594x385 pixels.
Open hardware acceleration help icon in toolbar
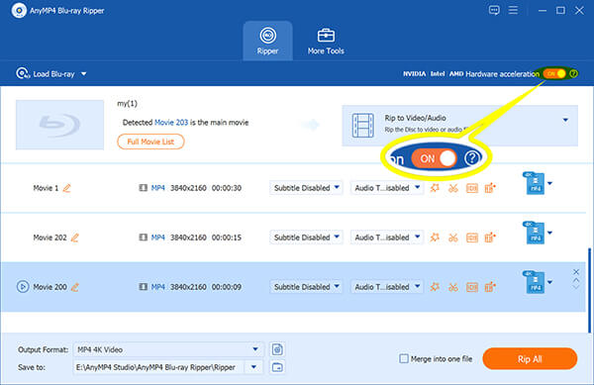[573, 73]
